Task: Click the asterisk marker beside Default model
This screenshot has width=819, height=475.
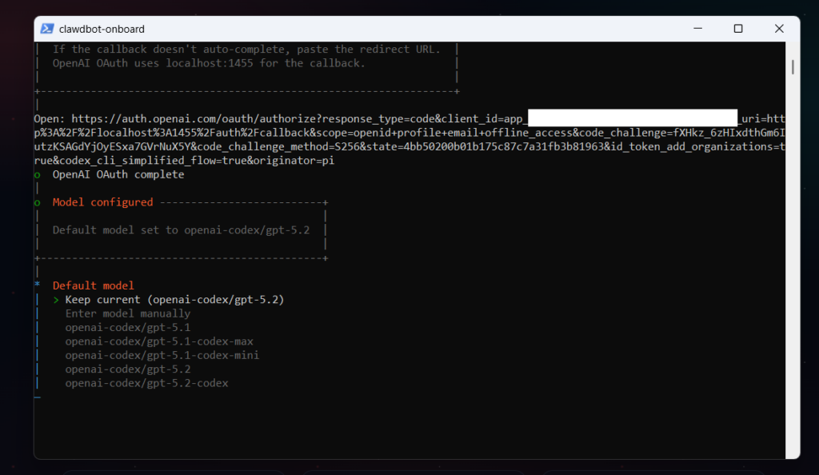Action: 38,285
